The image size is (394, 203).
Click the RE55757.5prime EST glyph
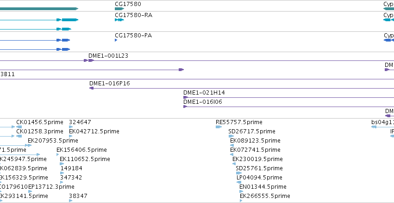(x=219, y=127)
